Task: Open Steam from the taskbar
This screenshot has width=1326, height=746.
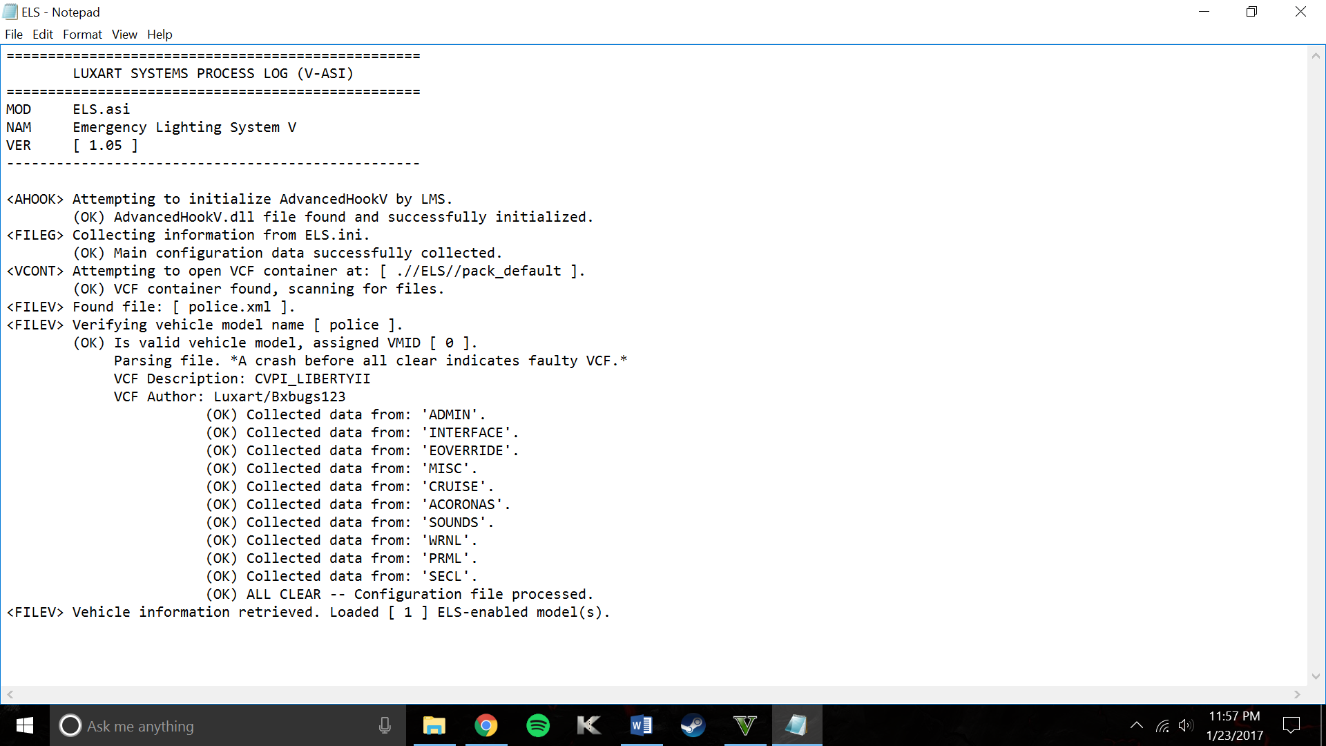Action: [x=693, y=725]
